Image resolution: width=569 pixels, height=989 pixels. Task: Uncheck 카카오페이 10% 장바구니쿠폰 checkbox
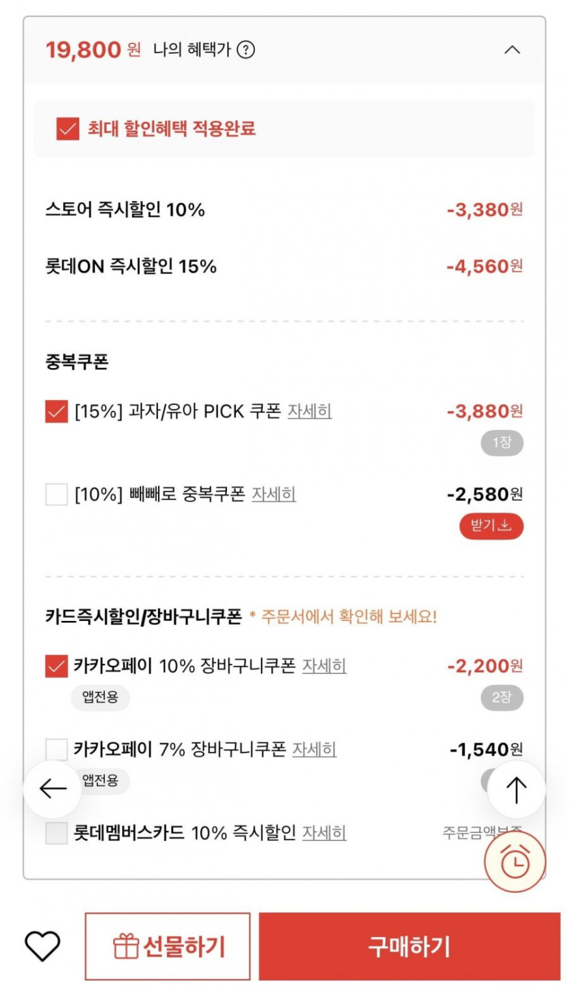57,666
